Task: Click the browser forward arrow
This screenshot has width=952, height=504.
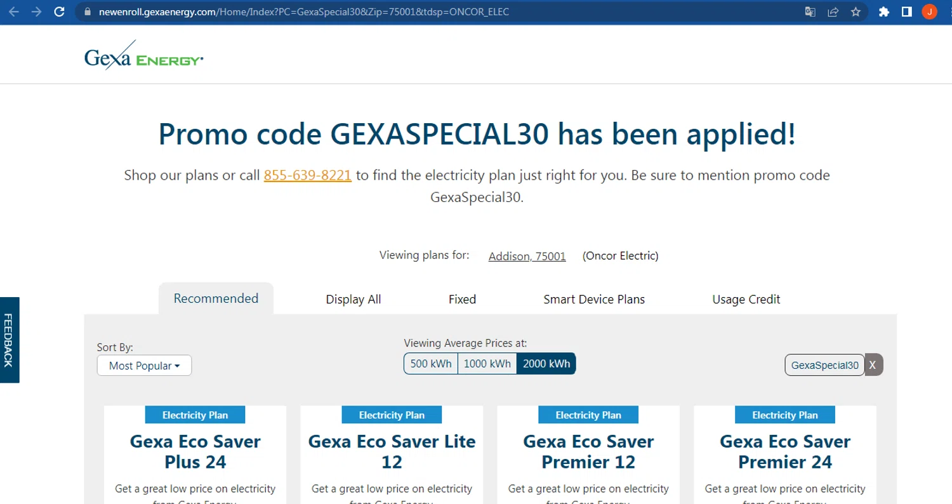Action: pos(36,11)
